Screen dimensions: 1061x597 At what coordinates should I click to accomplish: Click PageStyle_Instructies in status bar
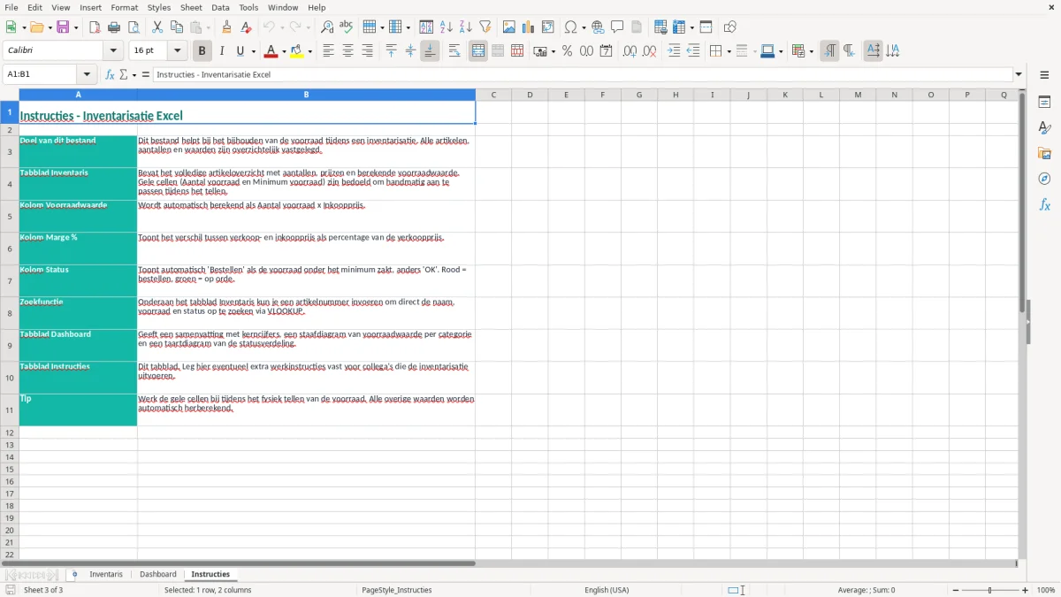[x=396, y=590]
